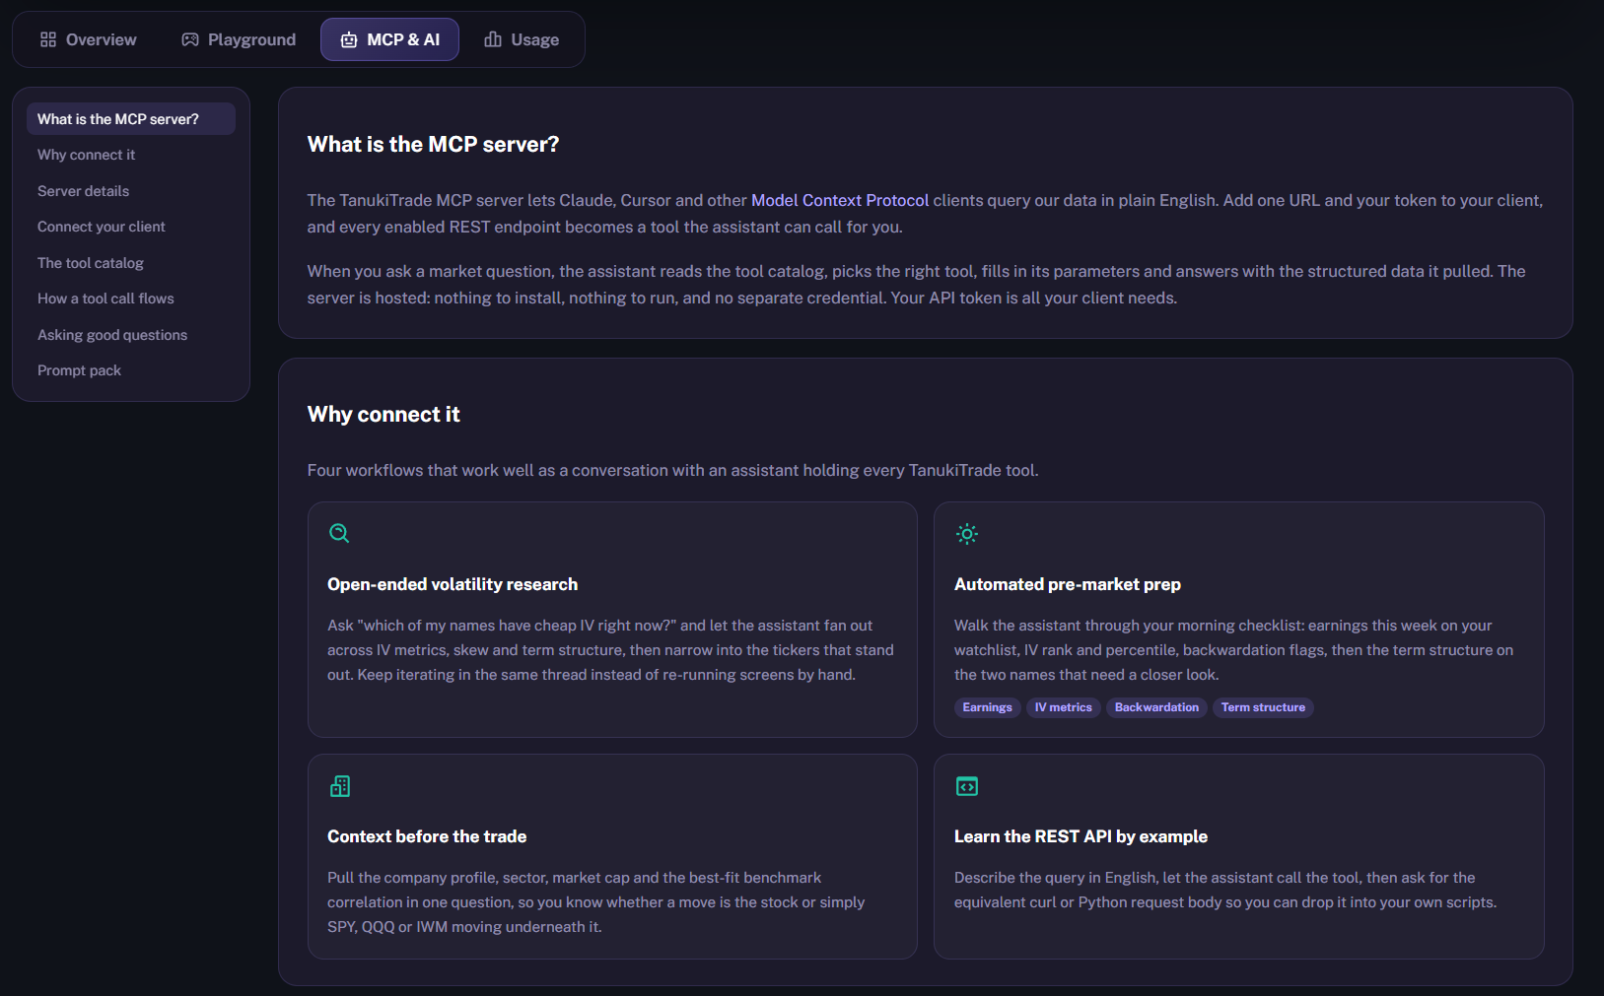
Task: Jump to Asking good questions
Action: tap(131, 335)
